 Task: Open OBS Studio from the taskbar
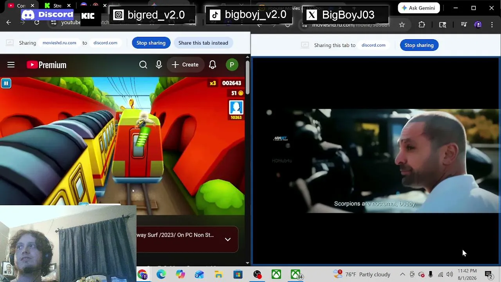[257, 275]
